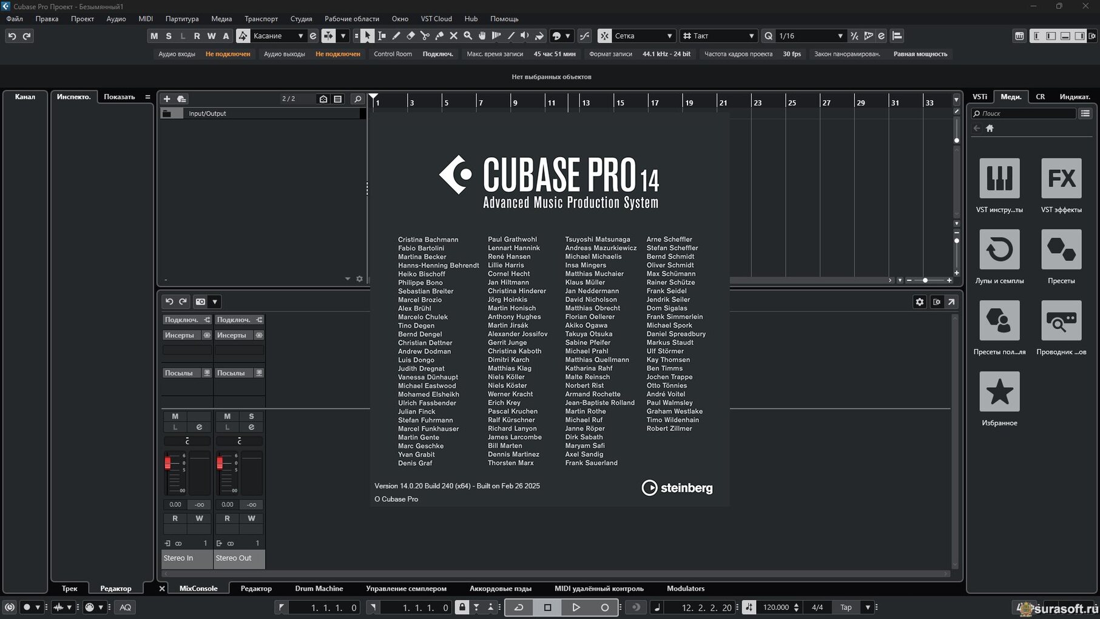
Task: Select the Object Selection arrow tool
Action: pyautogui.click(x=367, y=36)
